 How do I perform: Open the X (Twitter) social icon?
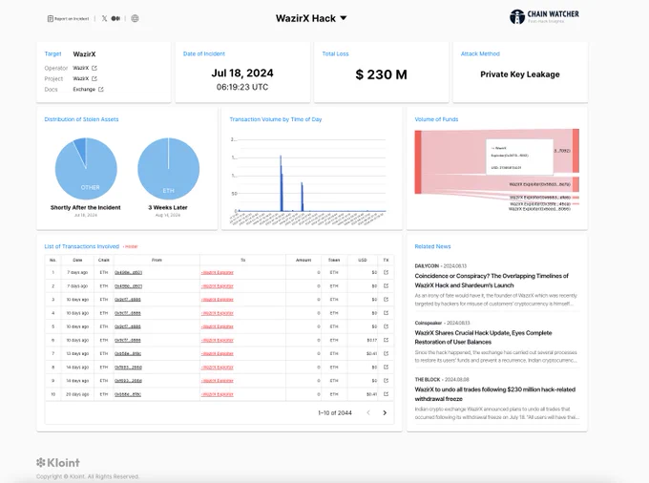[x=104, y=19]
